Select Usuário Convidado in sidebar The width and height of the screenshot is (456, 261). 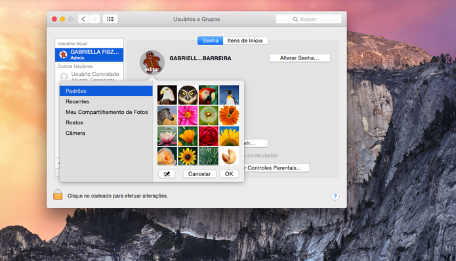click(89, 75)
